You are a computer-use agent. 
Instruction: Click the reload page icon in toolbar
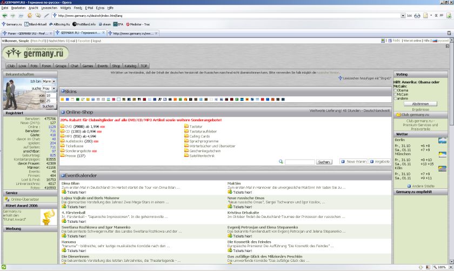[30, 16]
